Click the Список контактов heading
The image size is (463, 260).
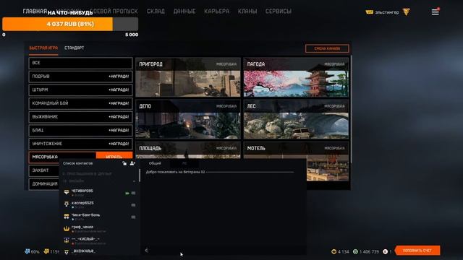(77, 163)
